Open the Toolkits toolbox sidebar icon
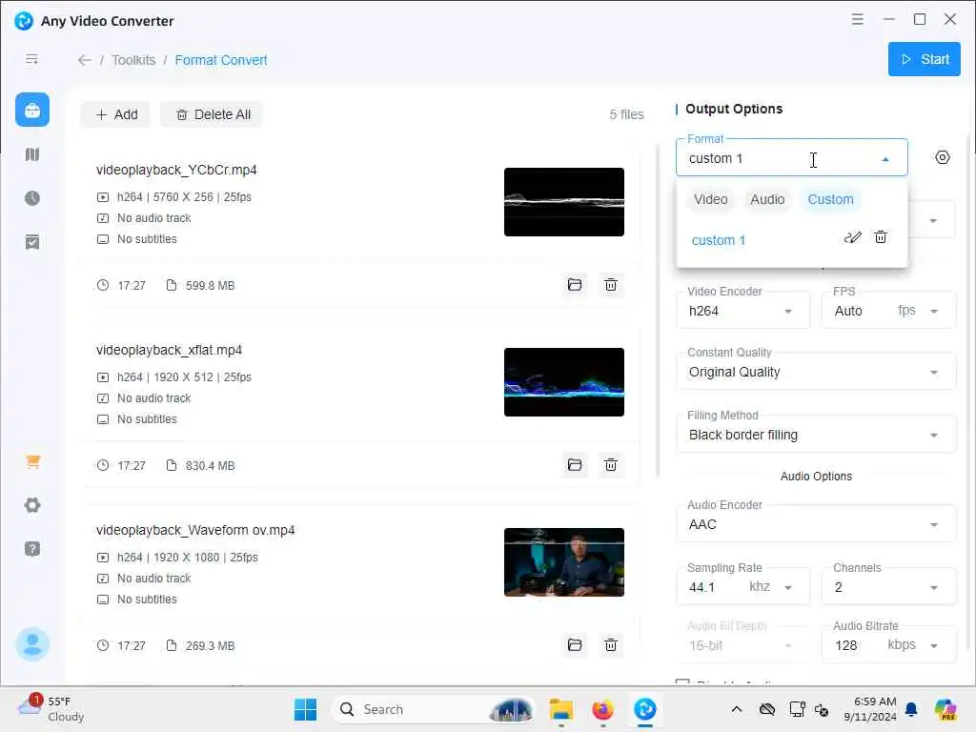Image resolution: width=976 pixels, height=732 pixels. pos(32,111)
